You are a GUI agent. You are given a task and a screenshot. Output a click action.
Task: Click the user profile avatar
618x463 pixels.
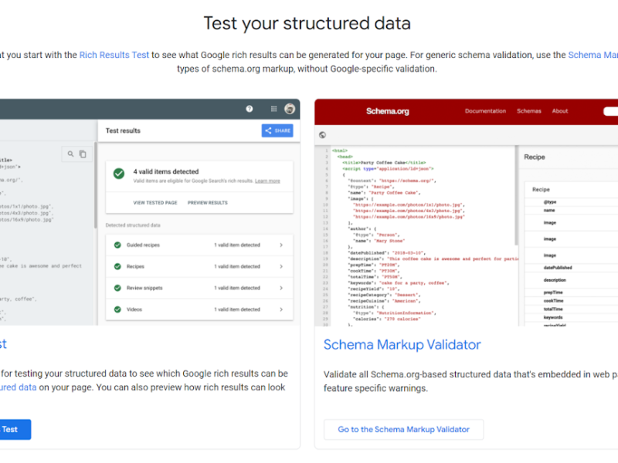(290, 109)
